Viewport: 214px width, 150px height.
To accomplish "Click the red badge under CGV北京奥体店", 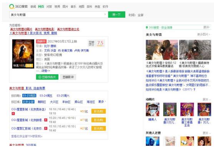I will click(x=13, y=113).
